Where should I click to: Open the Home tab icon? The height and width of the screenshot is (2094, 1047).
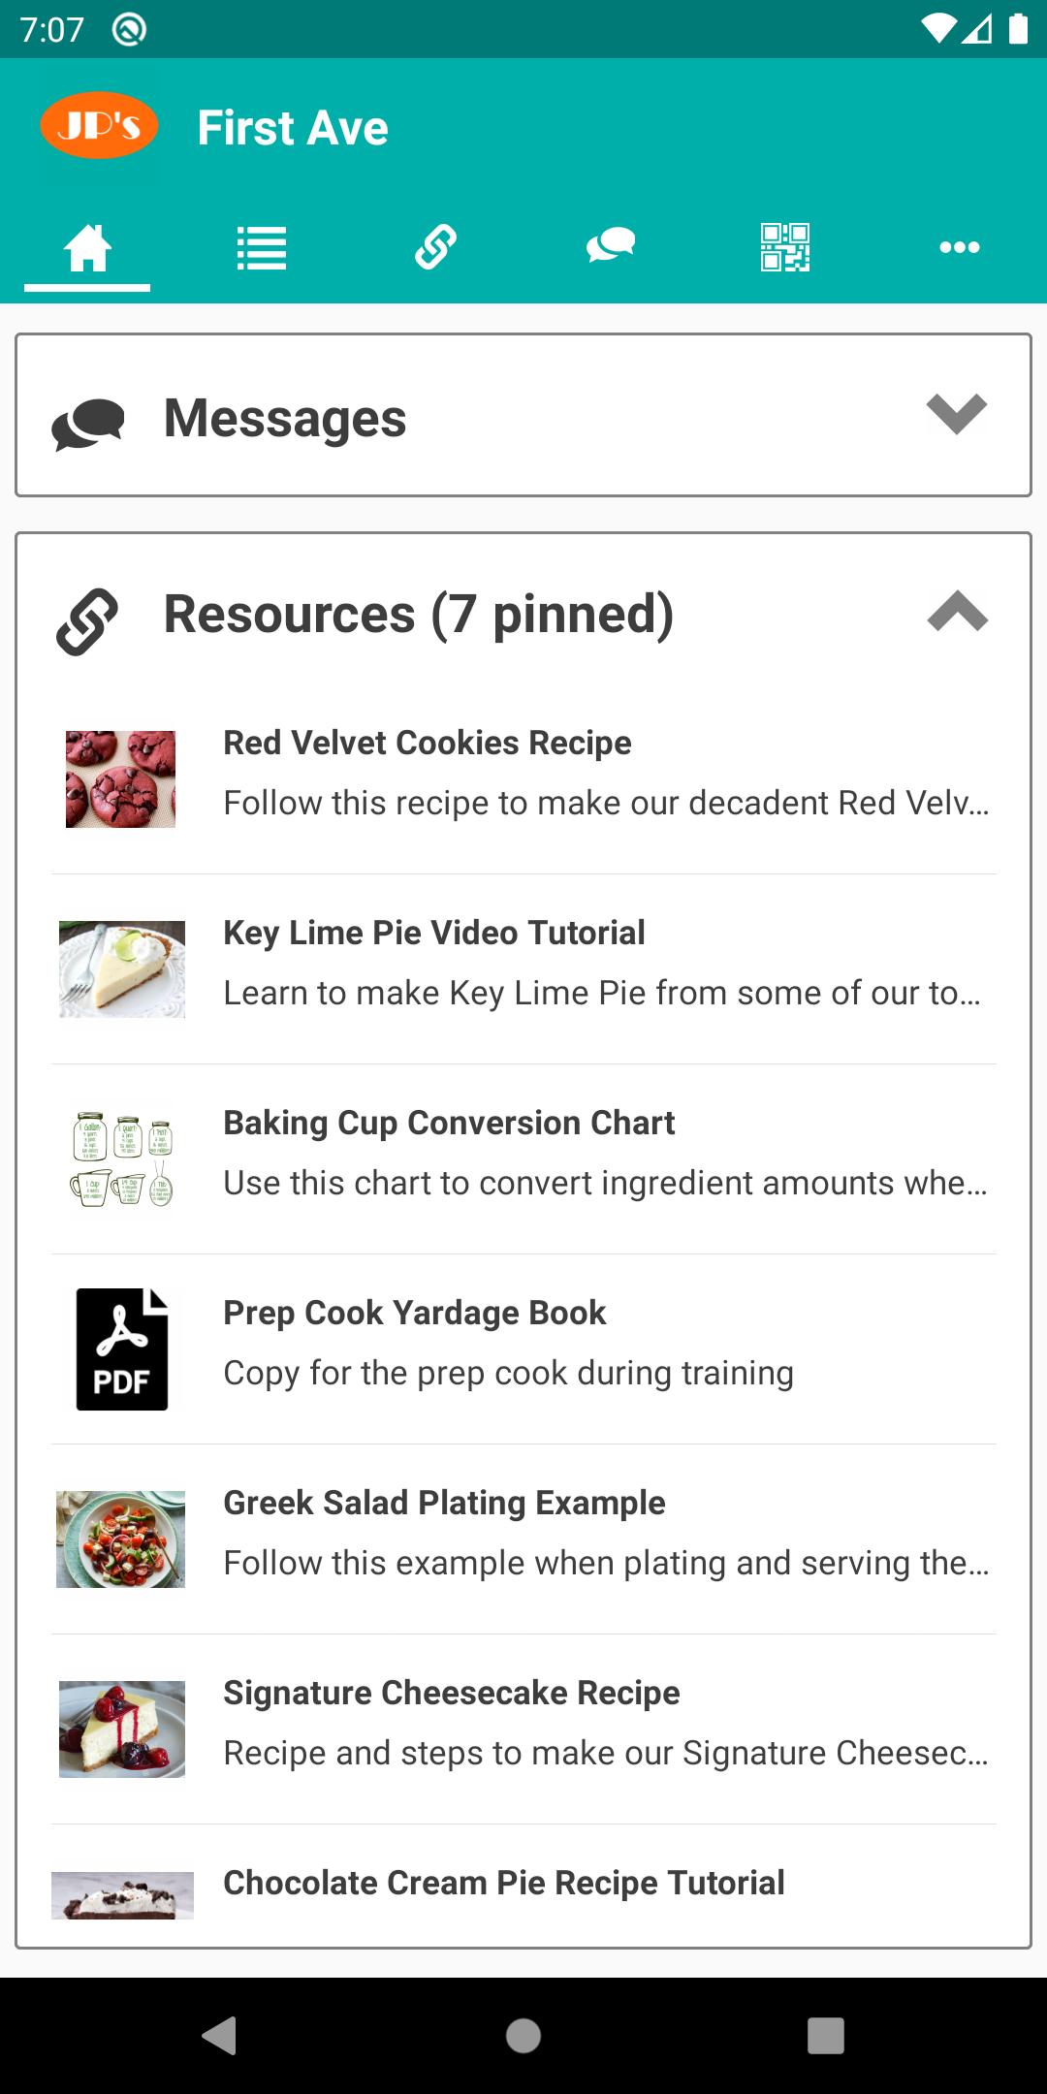[x=87, y=247]
